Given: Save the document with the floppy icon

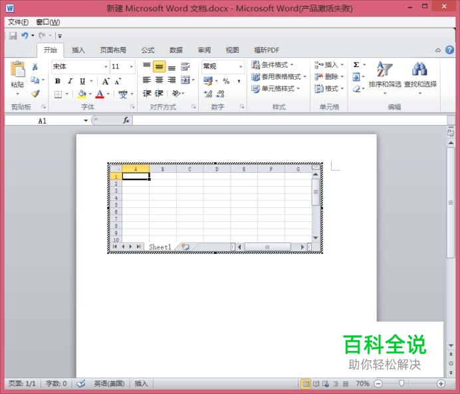Looking at the screenshot, I should [x=13, y=36].
